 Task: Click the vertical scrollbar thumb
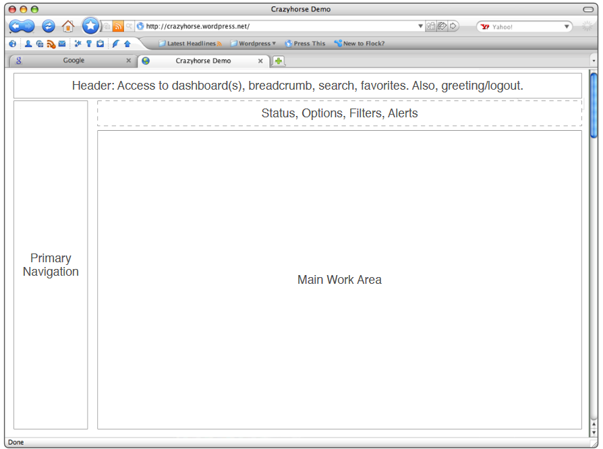[x=594, y=104]
